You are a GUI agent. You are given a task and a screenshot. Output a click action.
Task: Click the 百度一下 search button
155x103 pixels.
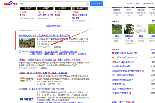(96, 4)
